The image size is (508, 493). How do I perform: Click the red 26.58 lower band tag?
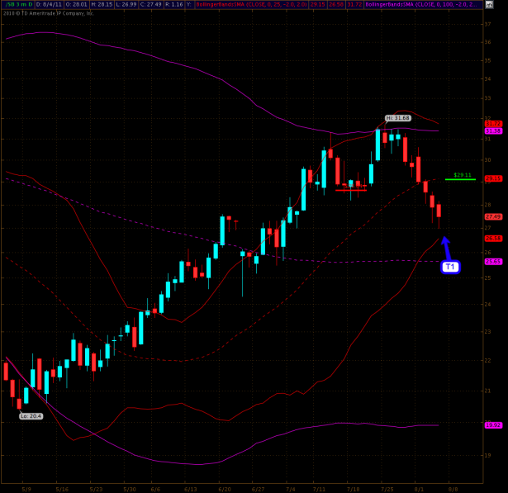493,239
